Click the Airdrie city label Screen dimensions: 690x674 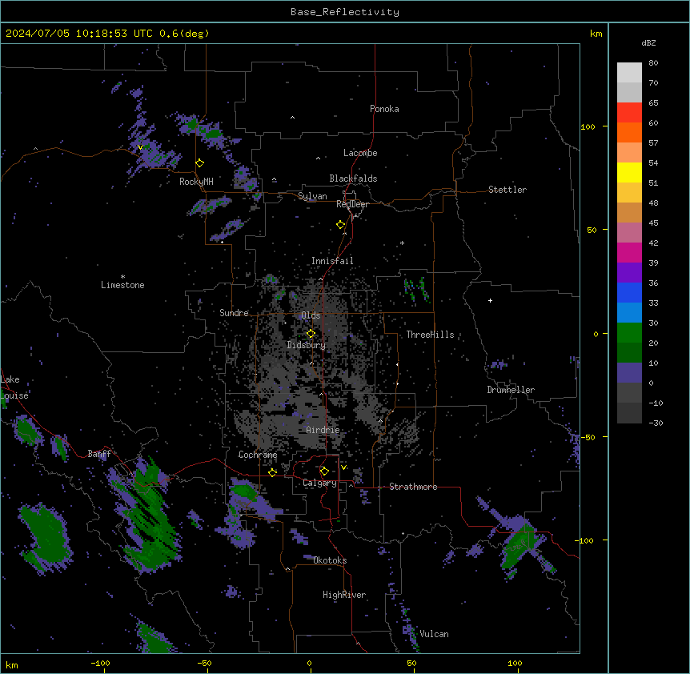point(323,430)
